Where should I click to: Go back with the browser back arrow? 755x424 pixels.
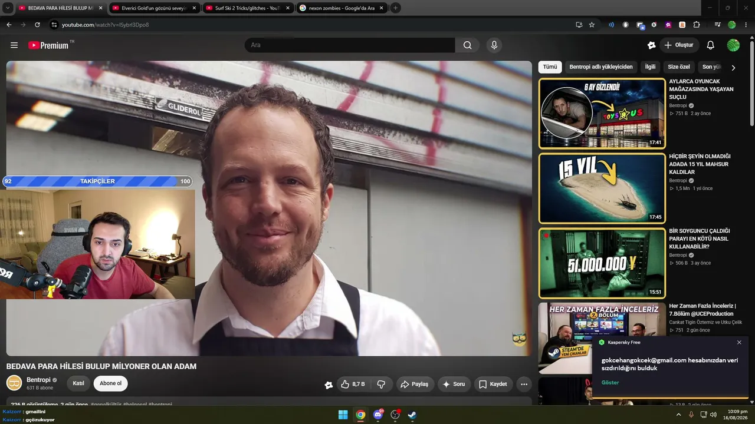point(9,25)
